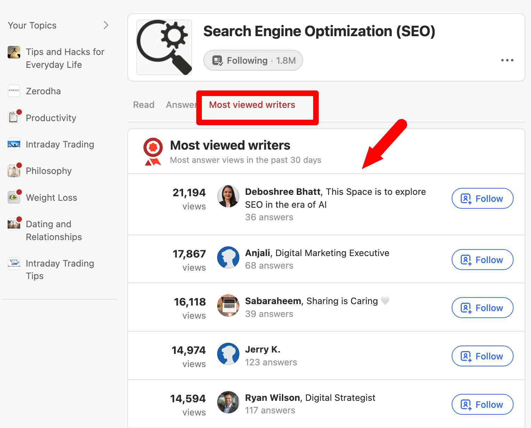The height and width of the screenshot is (428, 531).
Task: Open Anjali's profile name link
Action: [x=257, y=253]
